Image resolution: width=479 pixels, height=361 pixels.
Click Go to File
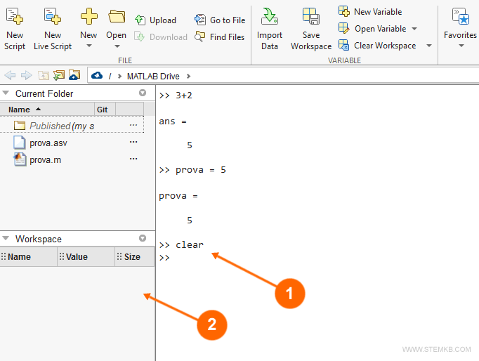pyautogui.click(x=220, y=20)
